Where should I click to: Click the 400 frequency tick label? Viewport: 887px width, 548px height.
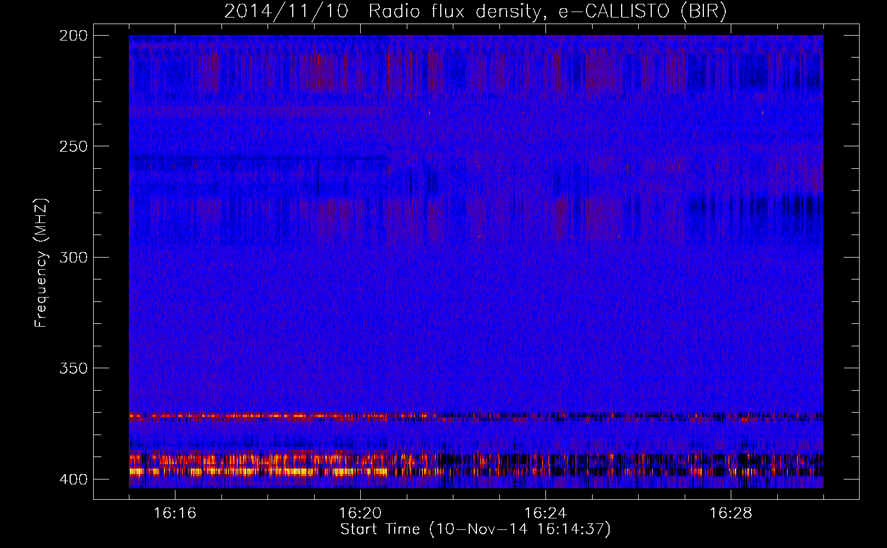(73, 480)
